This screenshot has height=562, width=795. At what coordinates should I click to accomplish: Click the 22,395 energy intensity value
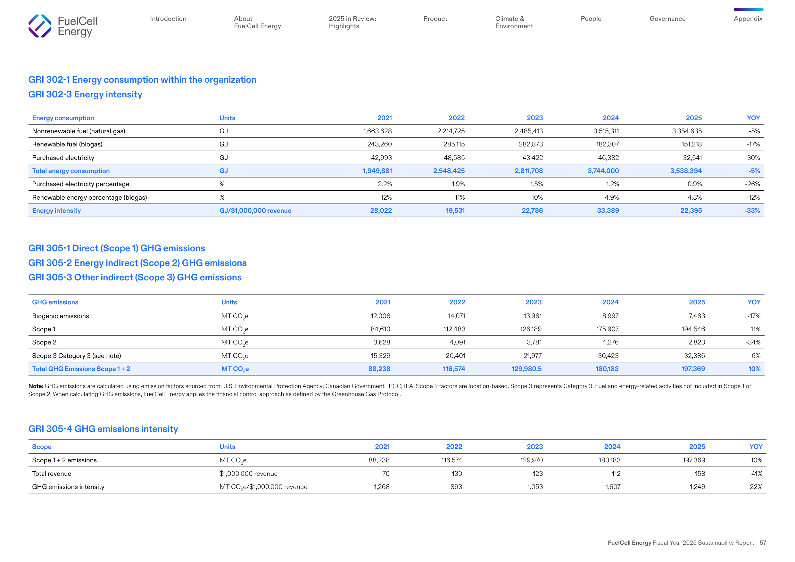[691, 211]
